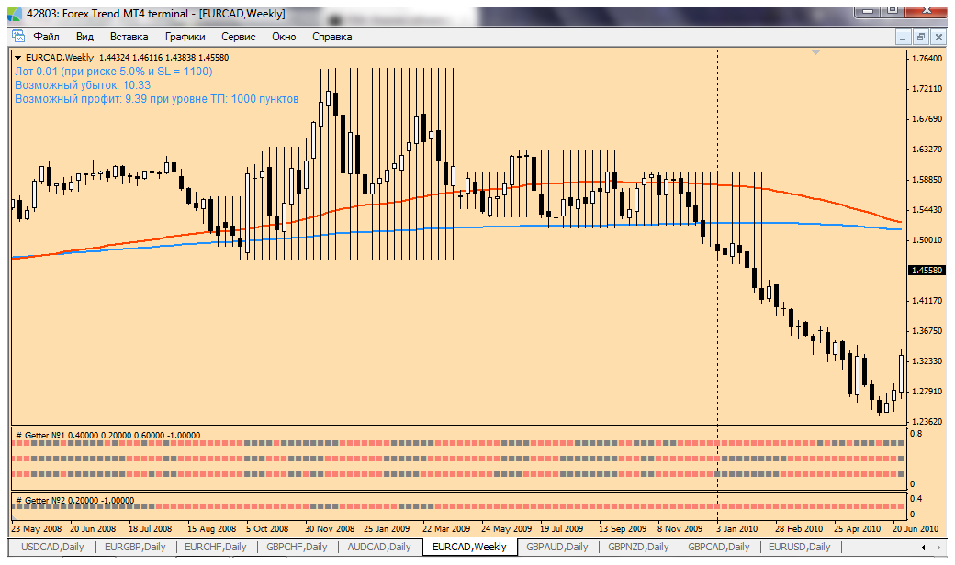
Task: Click the 1.23620 price scale label
Action: coord(927,422)
